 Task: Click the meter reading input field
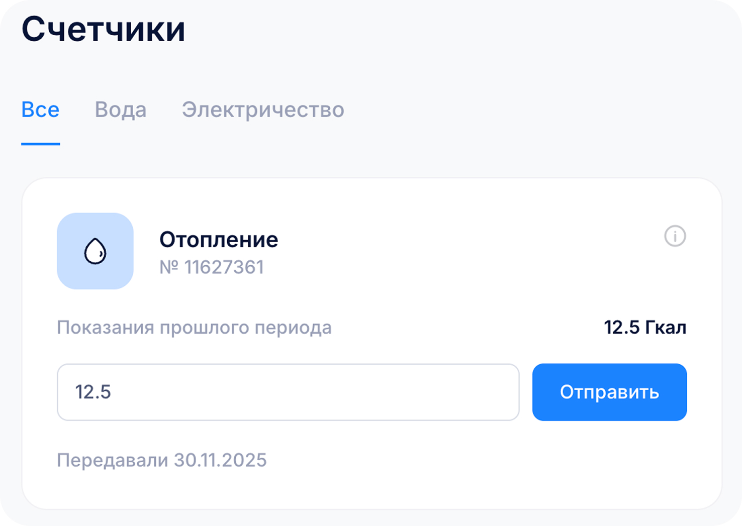(288, 392)
